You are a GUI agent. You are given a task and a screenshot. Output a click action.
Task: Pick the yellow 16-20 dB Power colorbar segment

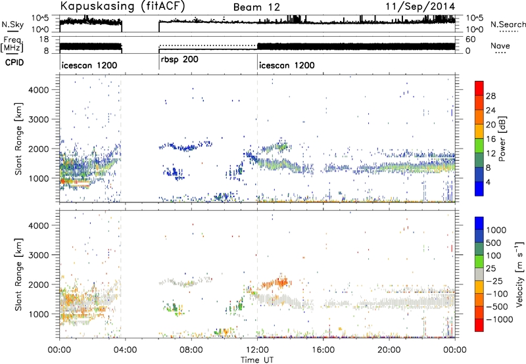click(x=479, y=131)
